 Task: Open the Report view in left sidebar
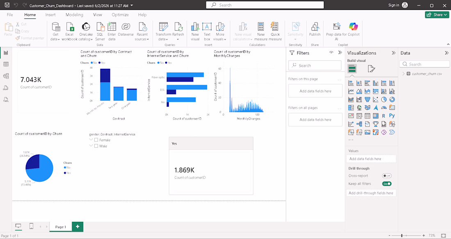[x=6, y=52]
